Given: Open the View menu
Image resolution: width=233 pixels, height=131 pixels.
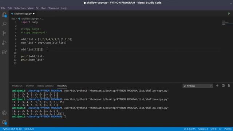Looking at the screenshot, I should point(31,8).
